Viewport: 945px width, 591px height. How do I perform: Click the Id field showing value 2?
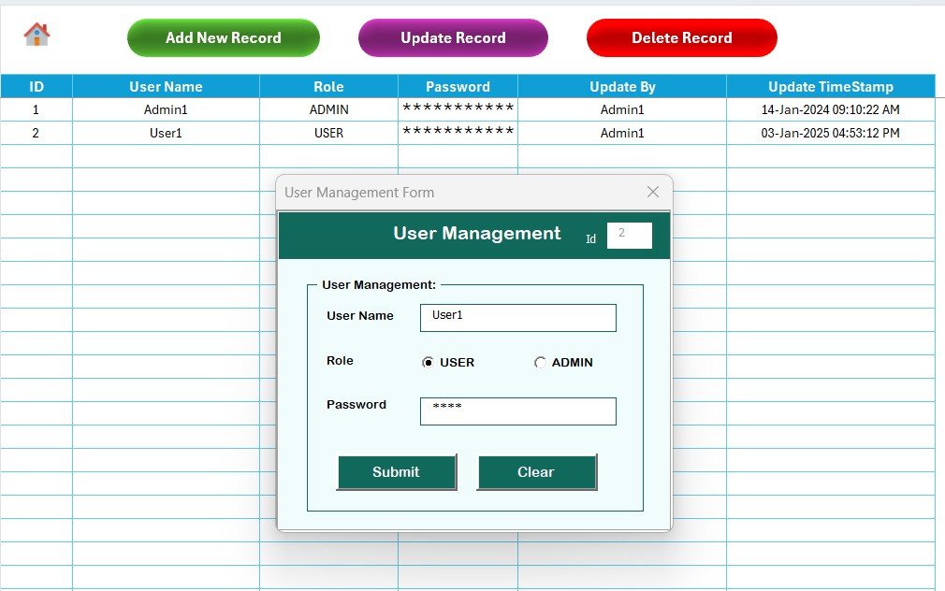coord(629,235)
